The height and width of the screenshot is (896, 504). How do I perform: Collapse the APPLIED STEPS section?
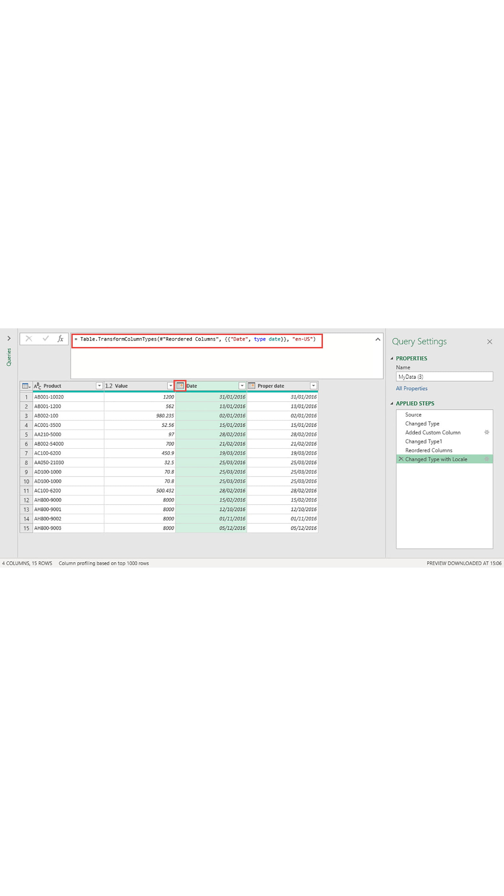[x=392, y=403]
